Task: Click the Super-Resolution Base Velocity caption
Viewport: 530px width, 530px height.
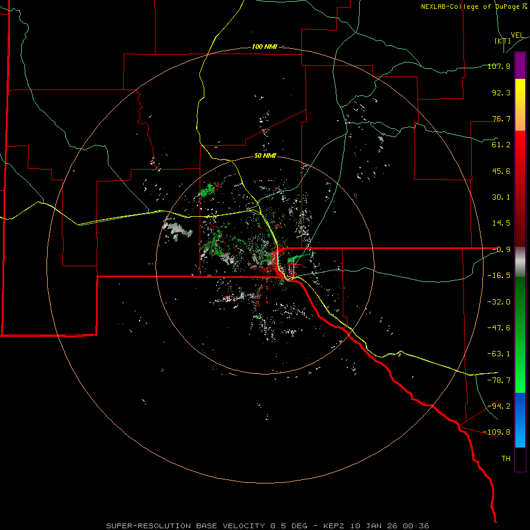Action: (x=268, y=526)
